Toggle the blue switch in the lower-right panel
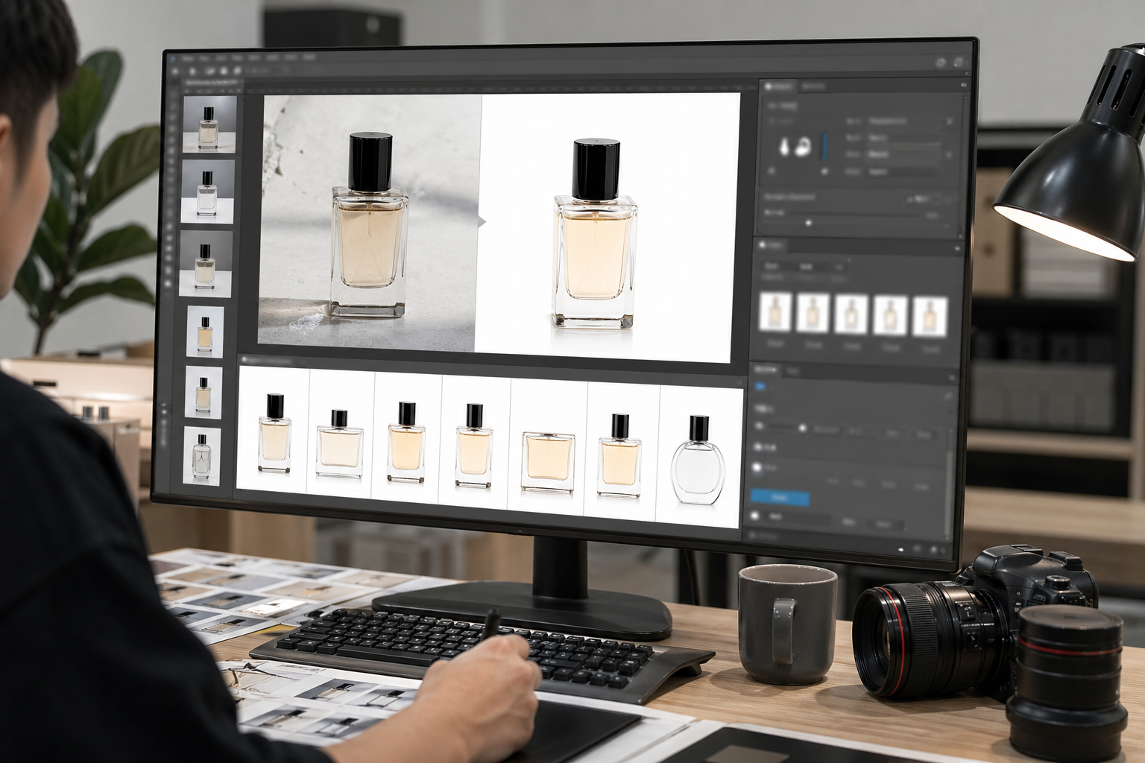The image size is (1145, 763). [760, 387]
